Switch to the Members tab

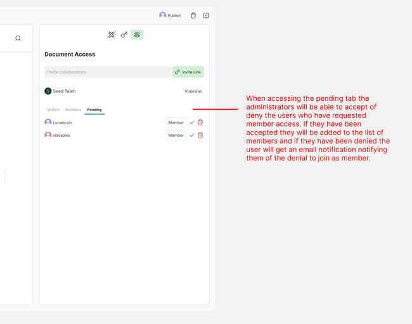73,110
